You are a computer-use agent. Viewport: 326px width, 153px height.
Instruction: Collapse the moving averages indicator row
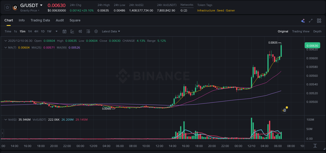coord(6,48)
